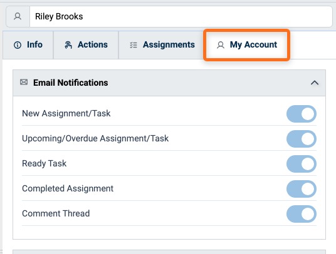Turn off Completed Assignment notifications

[x=302, y=189]
